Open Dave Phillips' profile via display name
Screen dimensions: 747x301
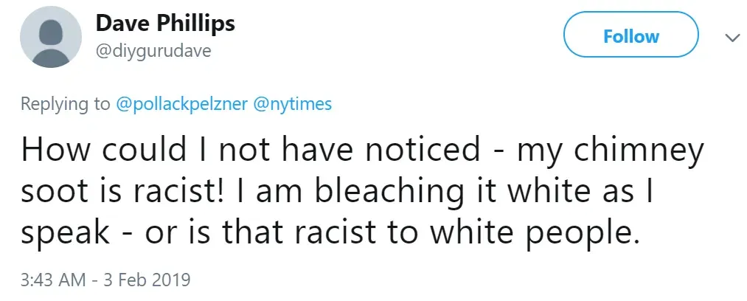(x=165, y=24)
